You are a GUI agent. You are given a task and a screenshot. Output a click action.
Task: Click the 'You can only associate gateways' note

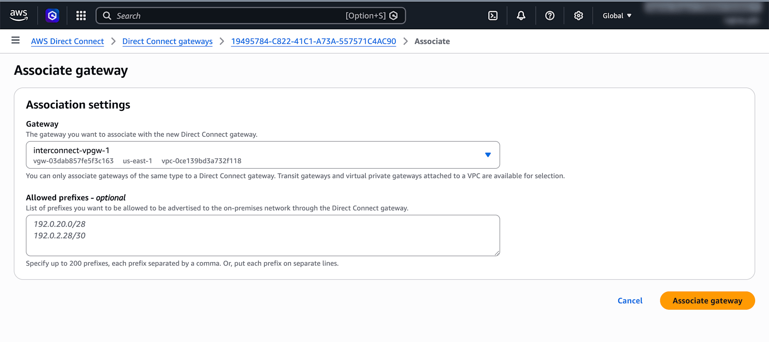pos(295,176)
